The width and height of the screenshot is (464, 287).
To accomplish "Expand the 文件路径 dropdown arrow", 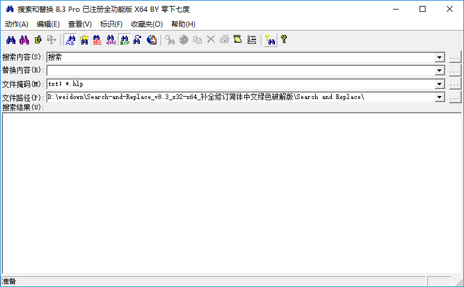I will [440, 97].
